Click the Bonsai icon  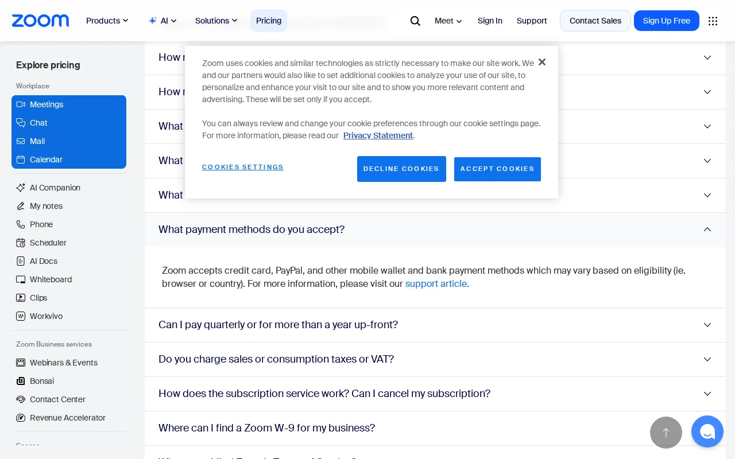[x=21, y=381]
